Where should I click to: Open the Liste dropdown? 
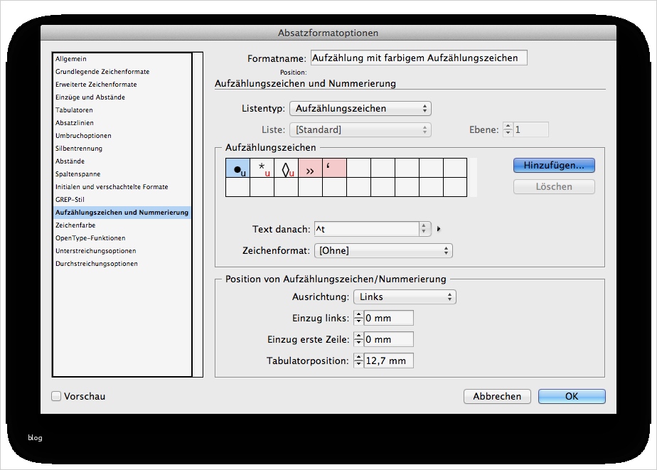(360, 129)
